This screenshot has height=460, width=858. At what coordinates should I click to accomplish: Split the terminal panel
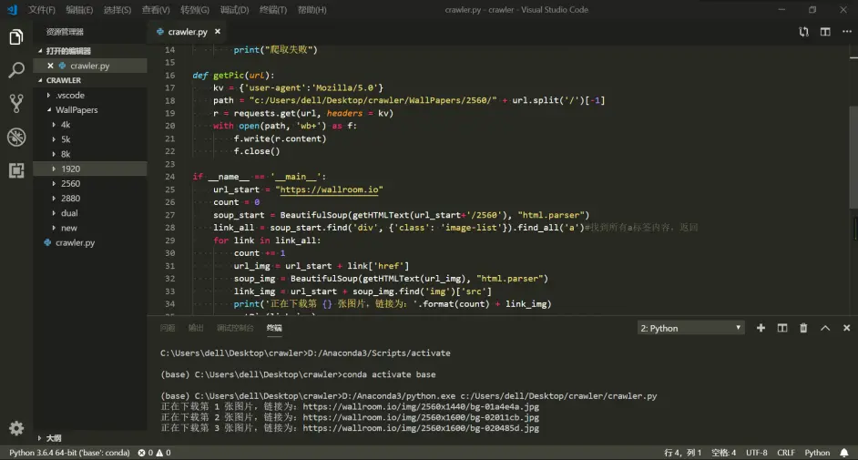[x=781, y=328]
